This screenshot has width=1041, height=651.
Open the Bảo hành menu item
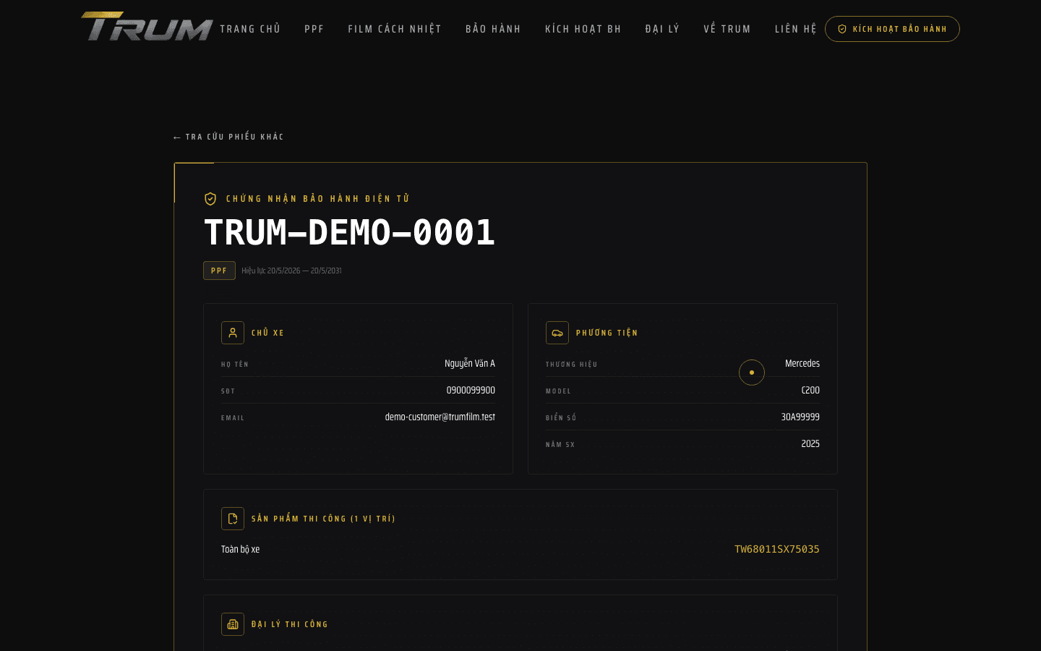coord(493,29)
